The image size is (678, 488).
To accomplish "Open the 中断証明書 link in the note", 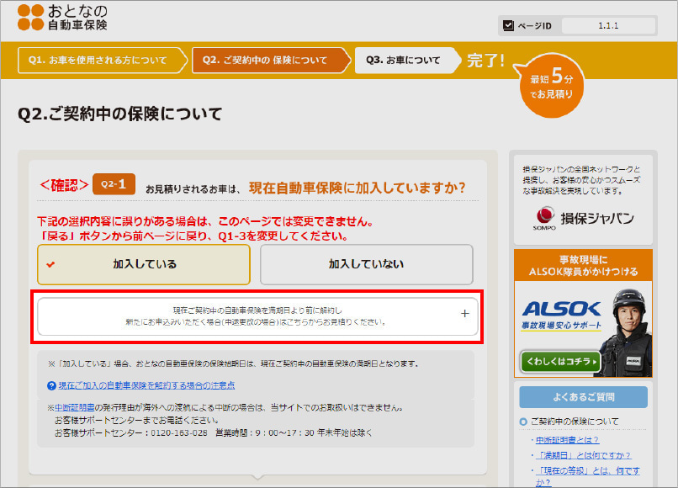I will pos(77,407).
